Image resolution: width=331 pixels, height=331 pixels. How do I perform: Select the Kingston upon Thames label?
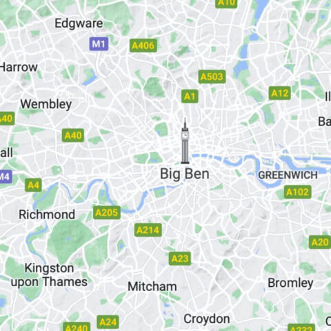pyautogui.click(x=49, y=275)
